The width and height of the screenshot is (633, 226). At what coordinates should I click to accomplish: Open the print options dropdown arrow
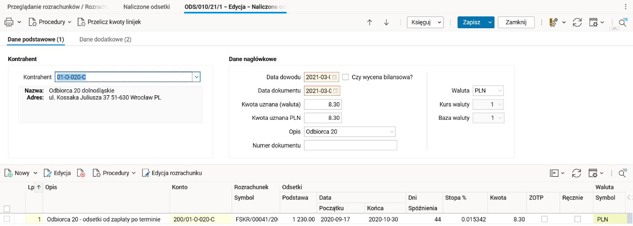[x=19, y=22]
